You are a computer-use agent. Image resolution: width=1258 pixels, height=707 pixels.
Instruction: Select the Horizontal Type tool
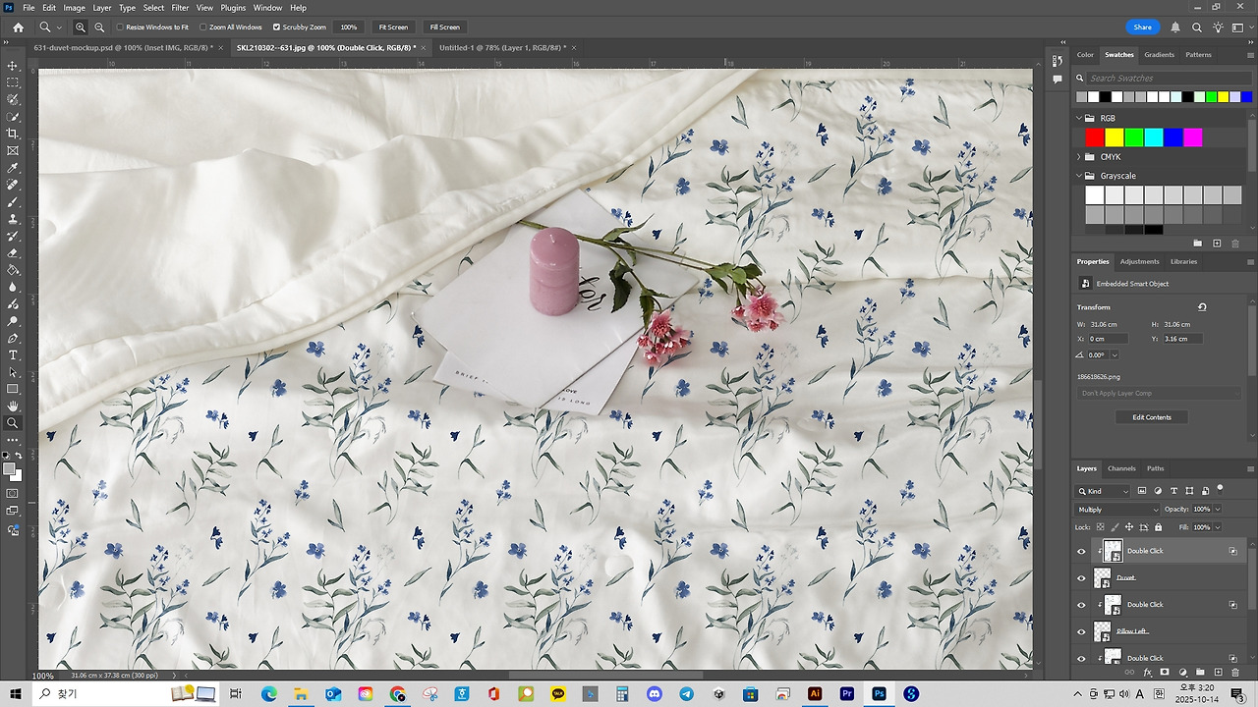pyautogui.click(x=13, y=355)
